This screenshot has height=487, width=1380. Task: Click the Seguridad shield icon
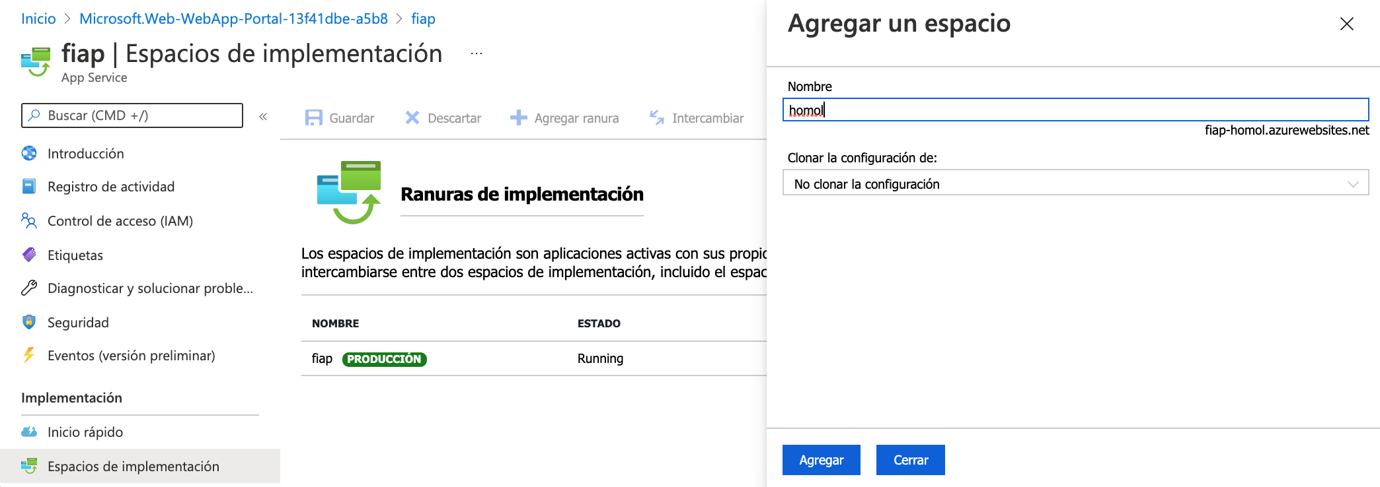point(29,322)
